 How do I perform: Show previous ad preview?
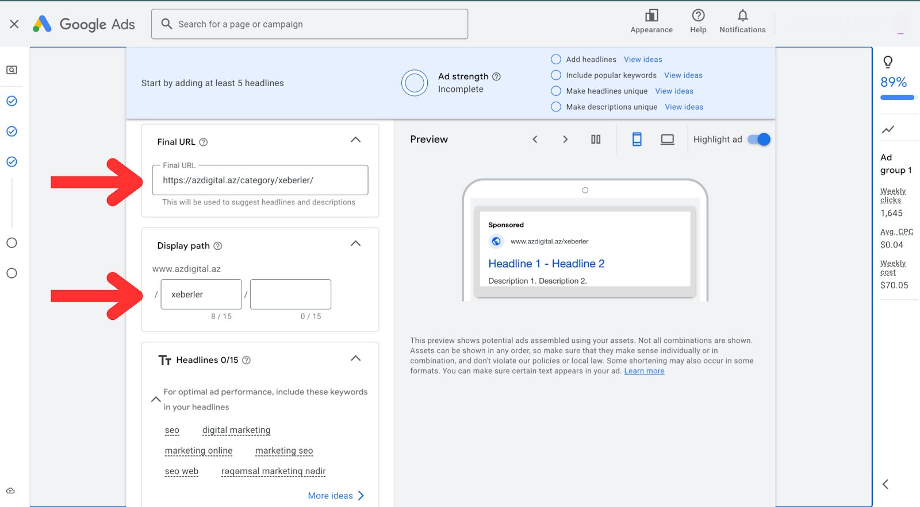coord(535,140)
